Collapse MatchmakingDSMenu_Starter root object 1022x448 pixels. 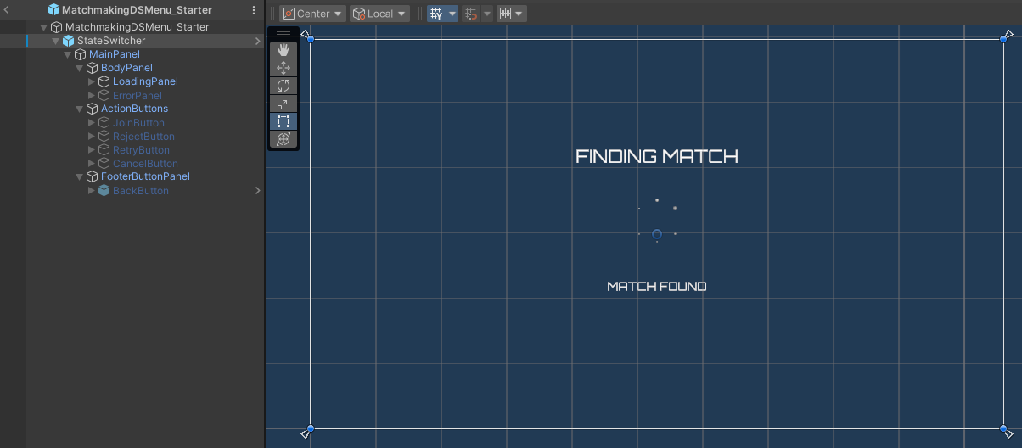click(x=44, y=27)
